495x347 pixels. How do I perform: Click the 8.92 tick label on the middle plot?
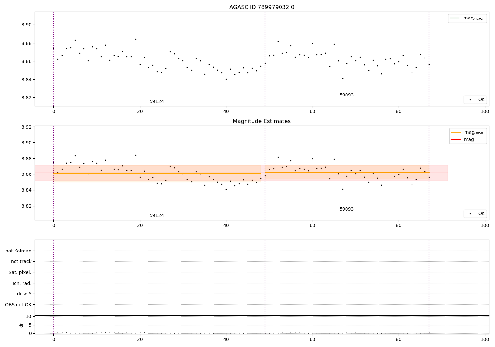(x=26, y=127)
